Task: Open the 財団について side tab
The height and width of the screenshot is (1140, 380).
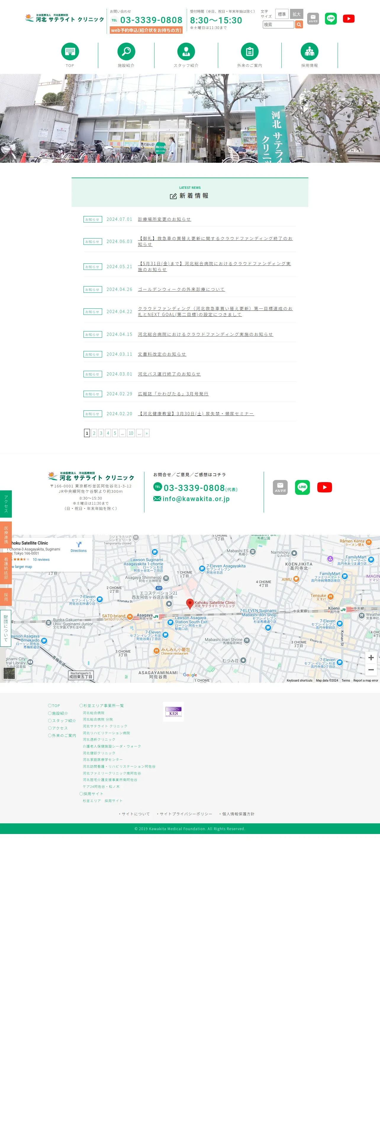Action: (6, 628)
